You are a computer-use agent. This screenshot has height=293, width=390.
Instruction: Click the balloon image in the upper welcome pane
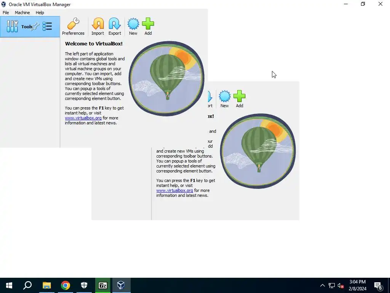point(166,79)
